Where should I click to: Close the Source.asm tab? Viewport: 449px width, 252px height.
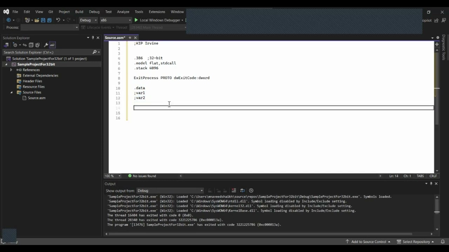point(135,38)
